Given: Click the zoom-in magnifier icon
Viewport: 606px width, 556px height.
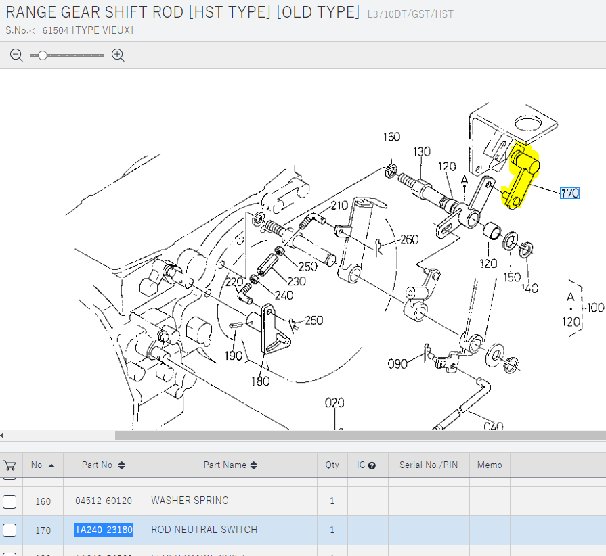Looking at the screenshot, I should 118,55.
